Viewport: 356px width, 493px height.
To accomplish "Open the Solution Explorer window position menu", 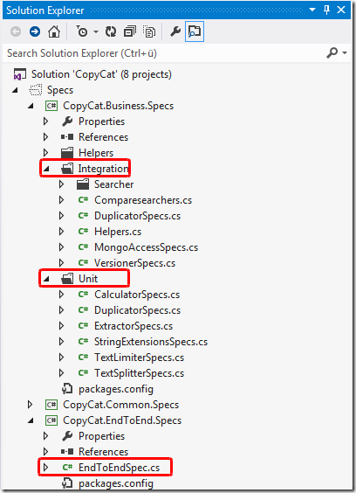I will 312,10.
